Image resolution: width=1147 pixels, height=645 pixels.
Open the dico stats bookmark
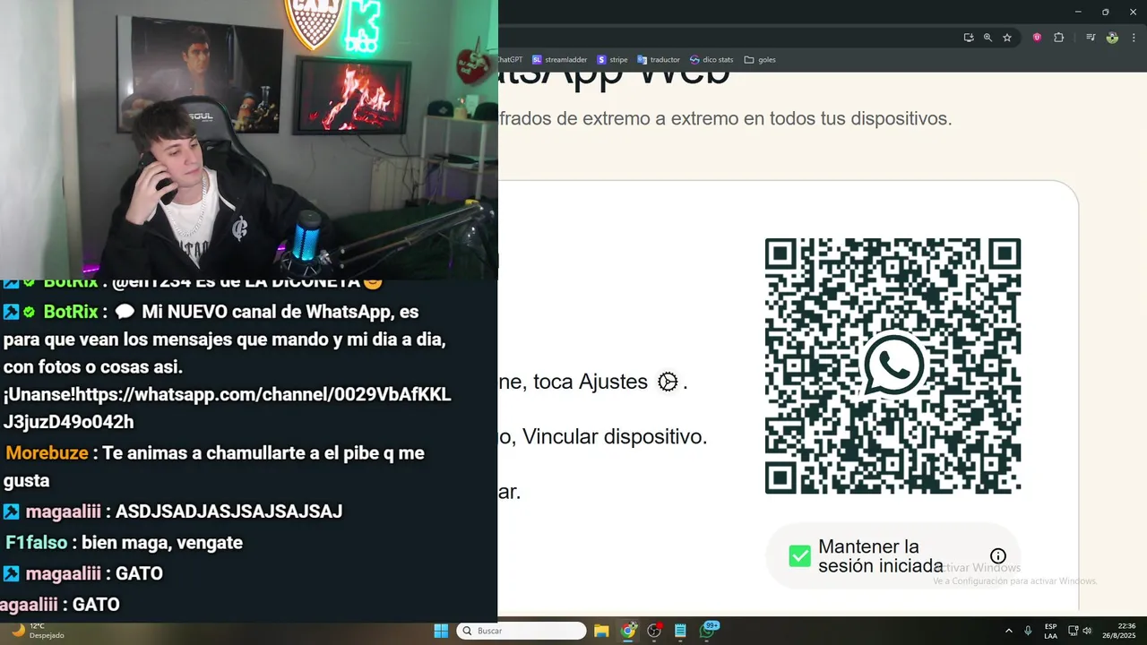[711, 60]
